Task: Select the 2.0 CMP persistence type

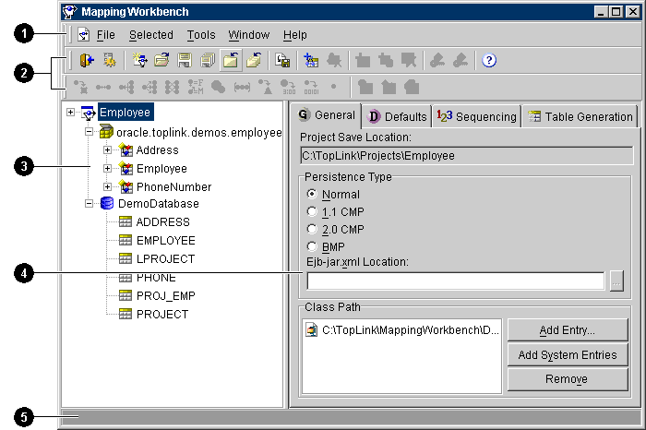Action: [312, 229]
